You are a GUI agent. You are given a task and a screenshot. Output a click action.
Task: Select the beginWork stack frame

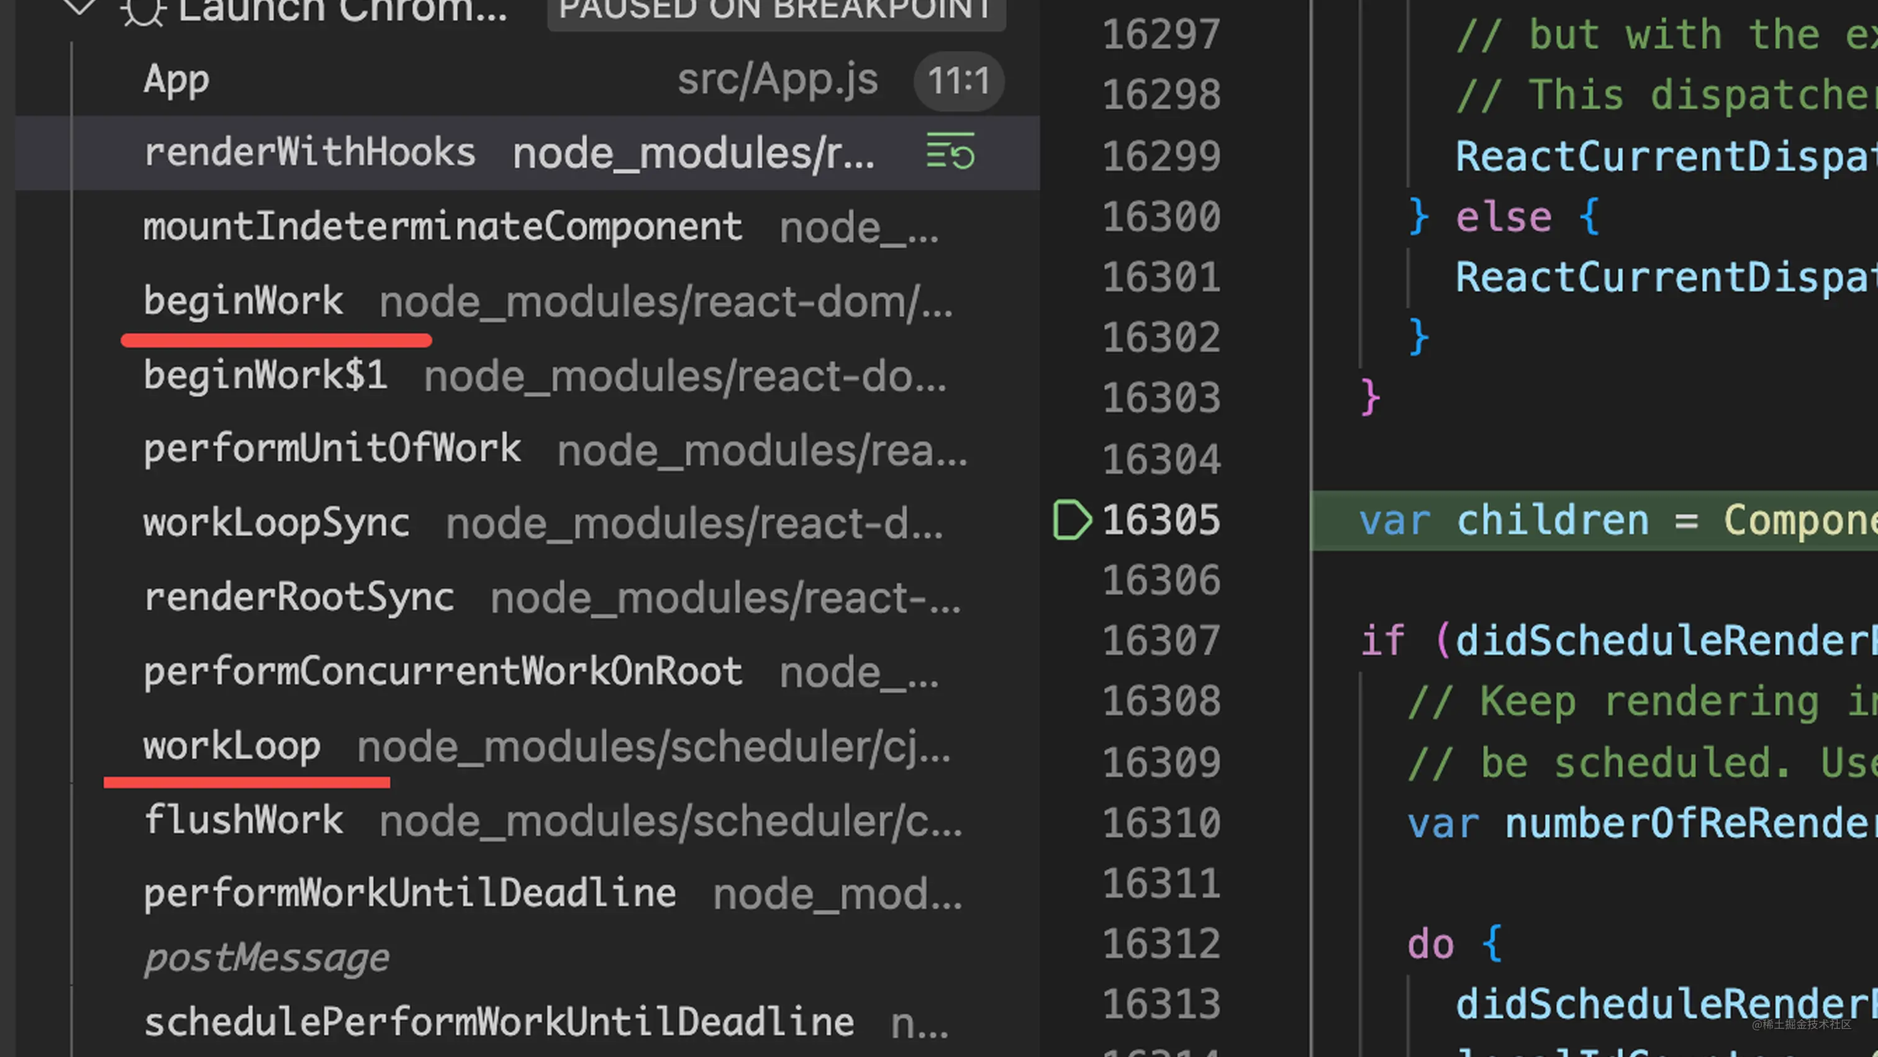pyautogui.click(x=243, y=302)
